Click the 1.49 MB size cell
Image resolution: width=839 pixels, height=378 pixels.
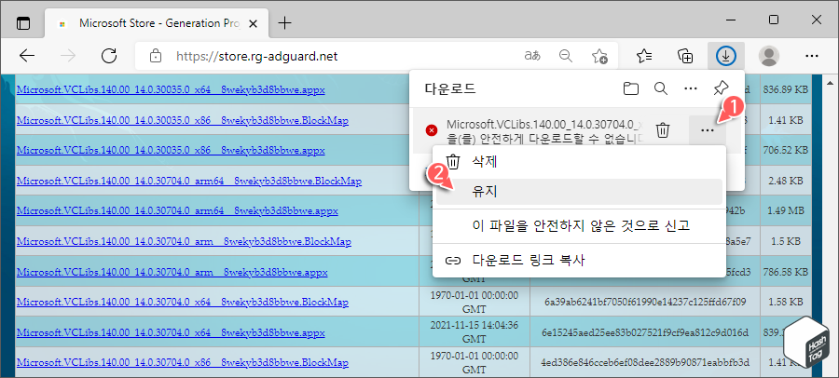click(x=786, y=211)
